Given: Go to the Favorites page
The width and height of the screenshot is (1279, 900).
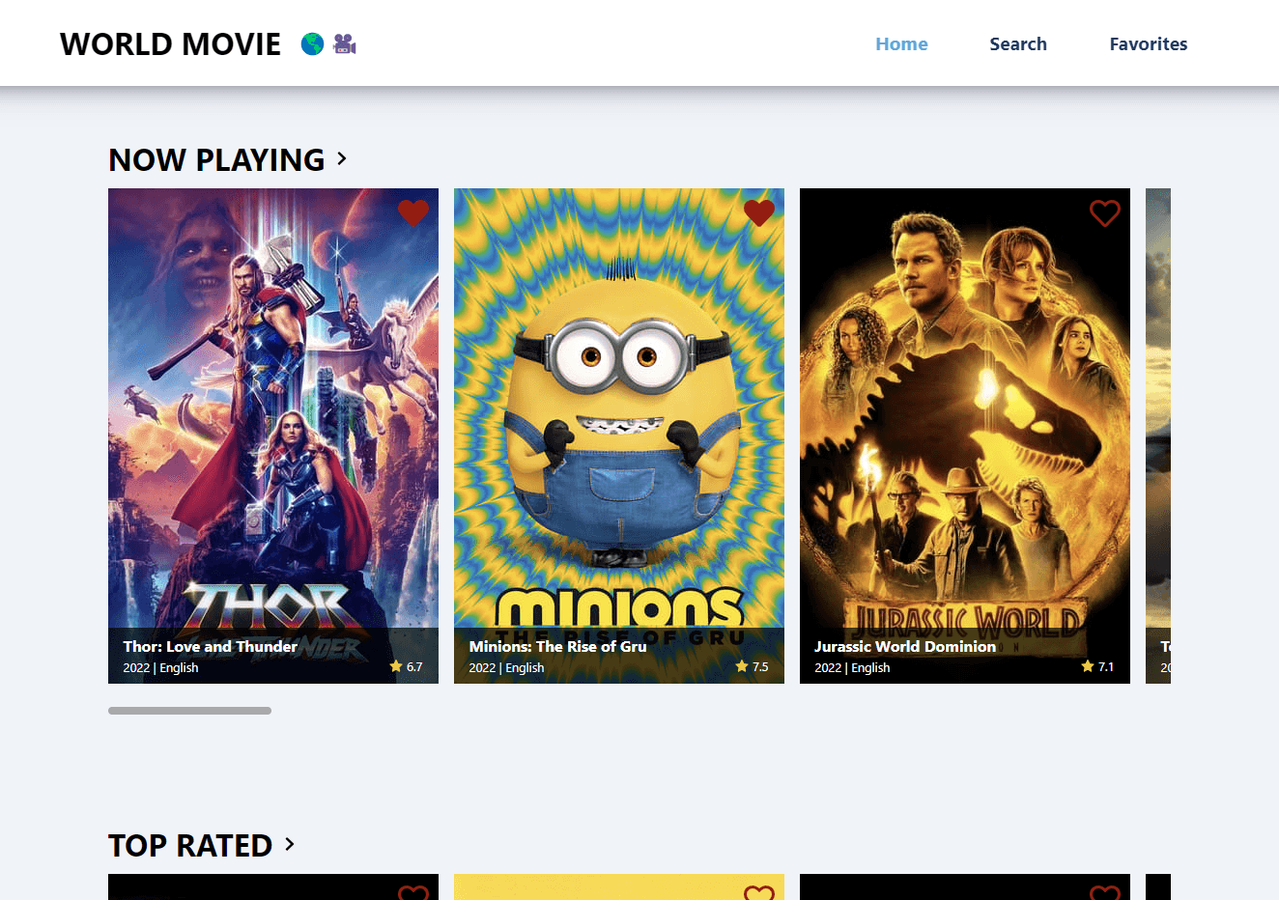Looking at the screenshot, I should 1149,43.
